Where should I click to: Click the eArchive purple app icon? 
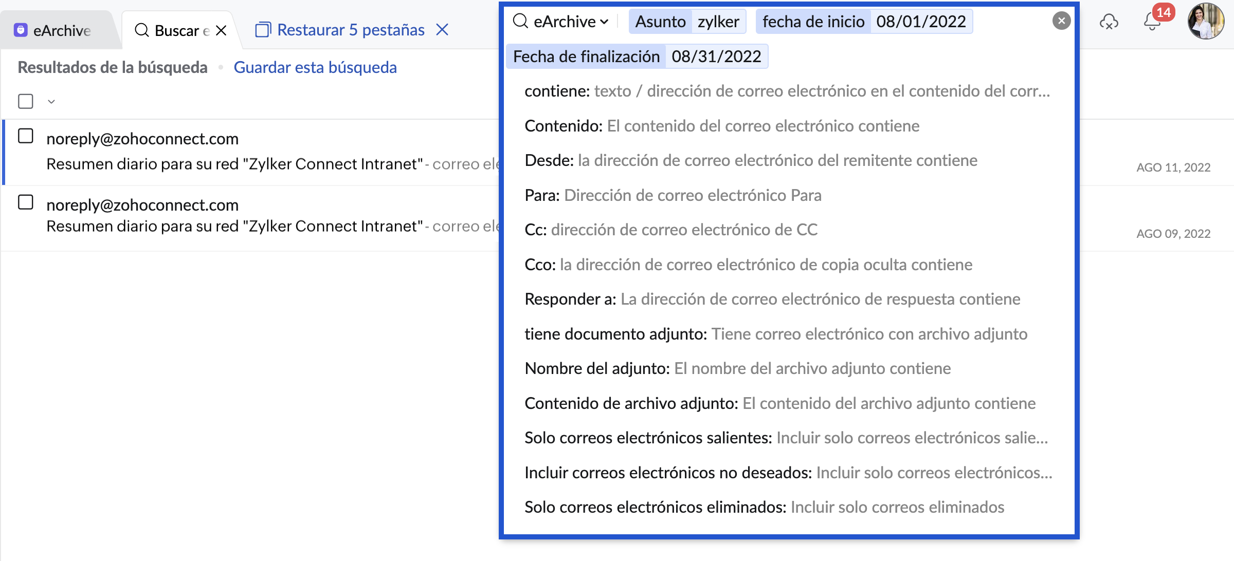pos(21,30)
